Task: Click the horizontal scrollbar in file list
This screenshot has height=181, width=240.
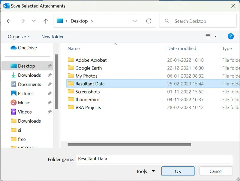Action: (x=129, y=144)
